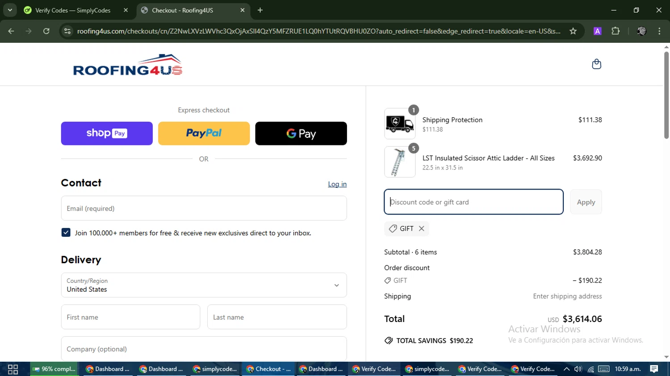Open the Checkout taskbar Chrome window
The height and width of the screenshot is (376, 670).
tap(268, 369)
